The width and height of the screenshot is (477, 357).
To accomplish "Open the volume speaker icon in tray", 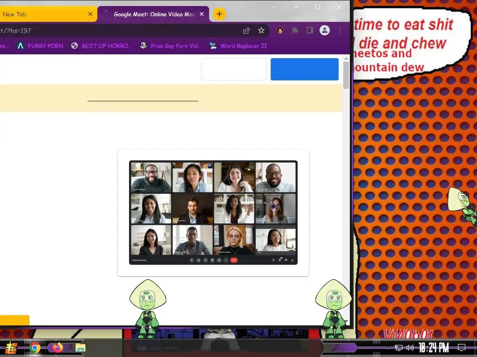I will pos(410,348).
